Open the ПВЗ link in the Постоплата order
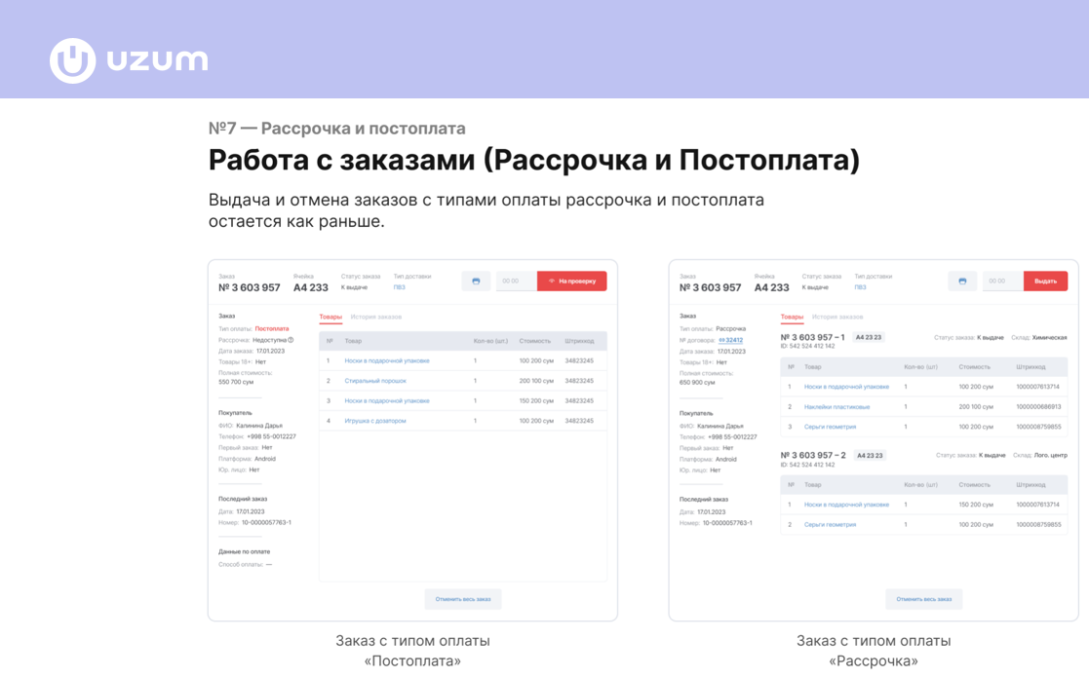The width and height of the screenshot is (1089, 677). point(400,287)
